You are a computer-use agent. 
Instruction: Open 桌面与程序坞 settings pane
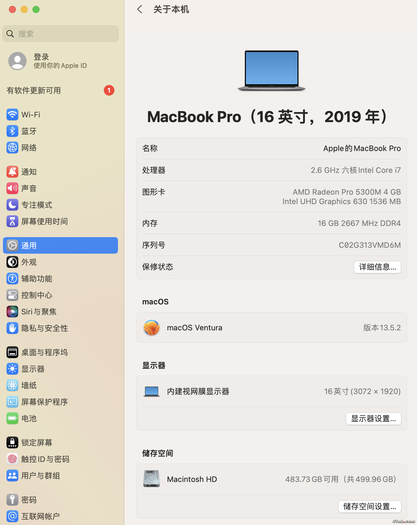tap(44, 352)
